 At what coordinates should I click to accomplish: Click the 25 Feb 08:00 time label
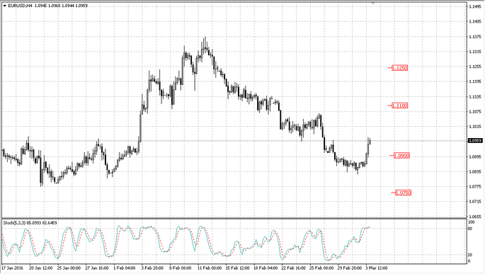[x=322, y=268]
